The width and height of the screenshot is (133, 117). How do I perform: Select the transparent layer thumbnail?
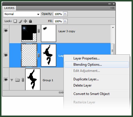[x=29, y=55]
